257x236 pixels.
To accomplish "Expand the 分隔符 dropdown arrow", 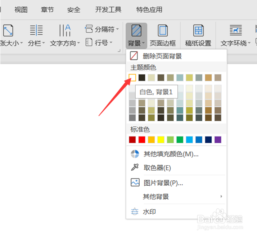I will pos(117,29).
